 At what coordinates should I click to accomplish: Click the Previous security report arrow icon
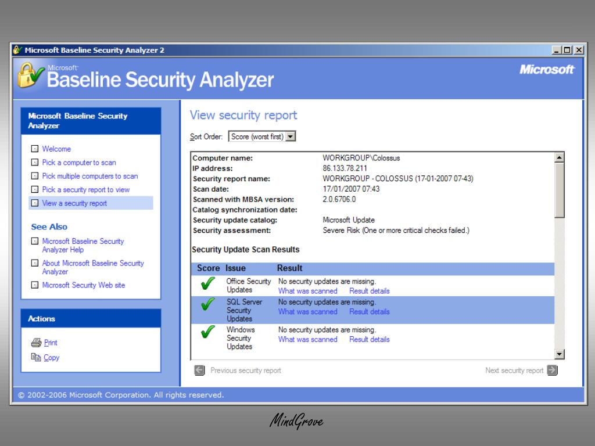[200, 370]
